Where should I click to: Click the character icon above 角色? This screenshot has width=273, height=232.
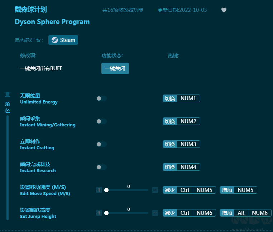point(8,94)
